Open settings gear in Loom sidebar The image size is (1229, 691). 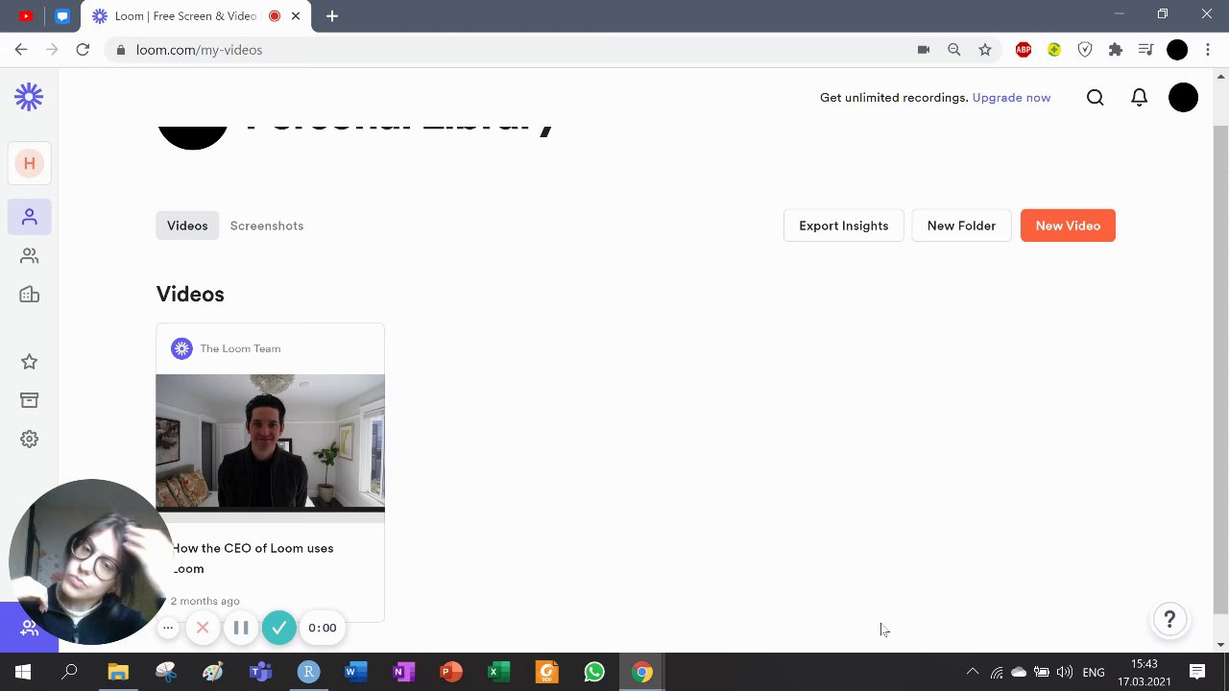pos(30,440)
